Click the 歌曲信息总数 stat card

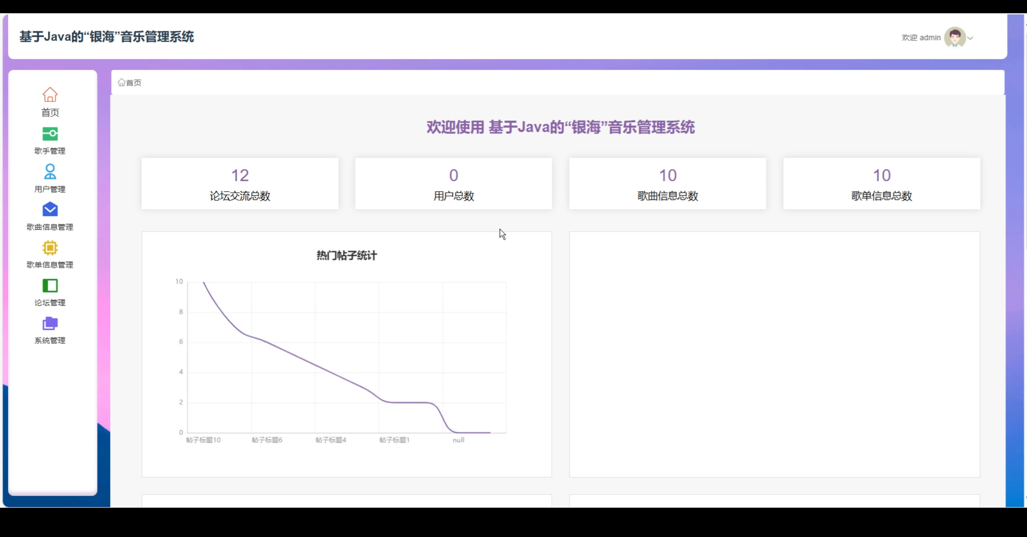pyautogui.click(x=667, y=184)
